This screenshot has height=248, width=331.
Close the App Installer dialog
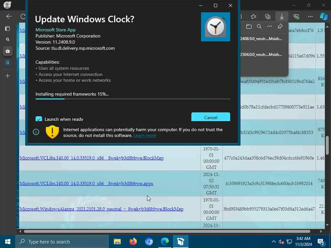pos(230,5)
